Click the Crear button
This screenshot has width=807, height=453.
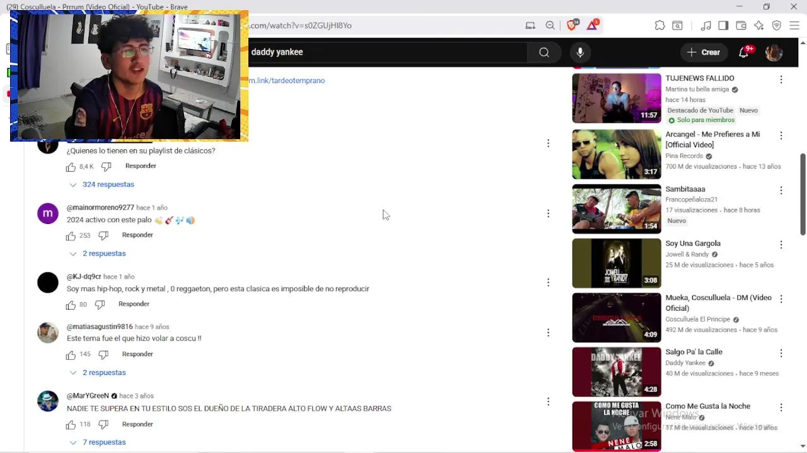point(704,52)
